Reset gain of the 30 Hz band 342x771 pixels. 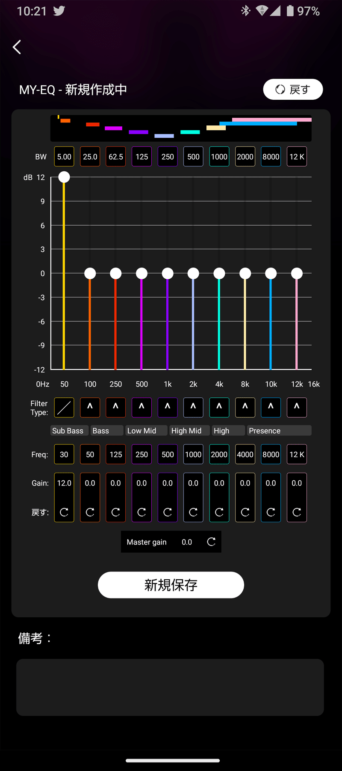click(x=64, y=512)
